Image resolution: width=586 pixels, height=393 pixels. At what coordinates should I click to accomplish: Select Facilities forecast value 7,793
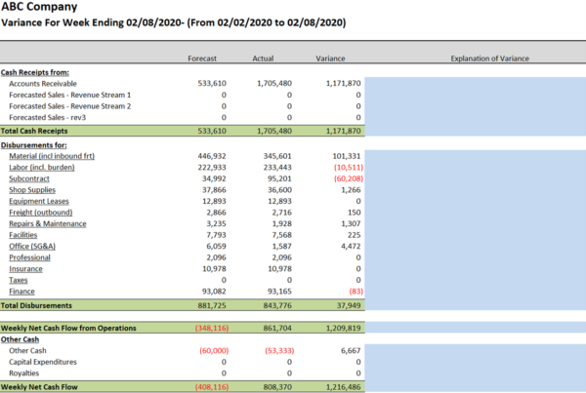click(x=216, y=235)
